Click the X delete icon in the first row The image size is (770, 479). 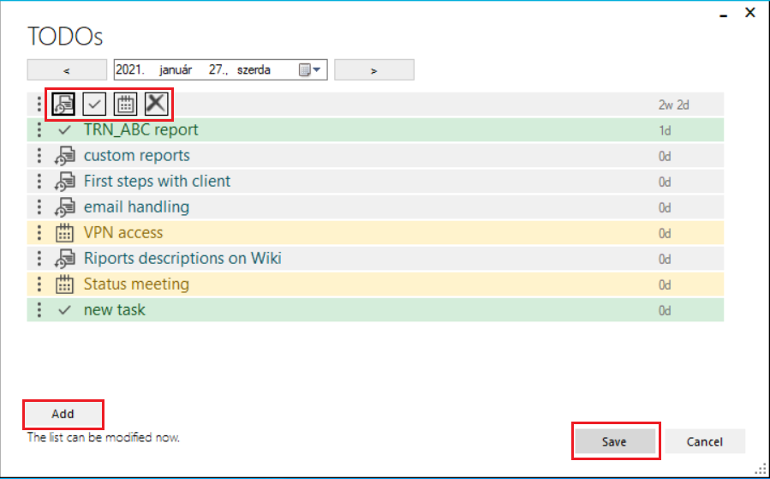(x=155, y=105)
